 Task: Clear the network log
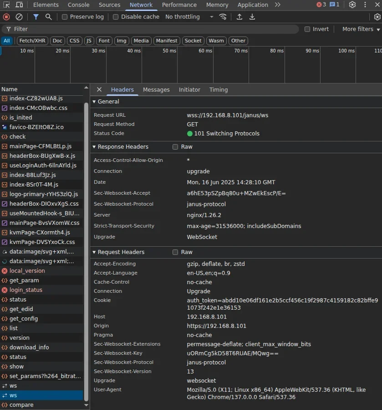19,17
